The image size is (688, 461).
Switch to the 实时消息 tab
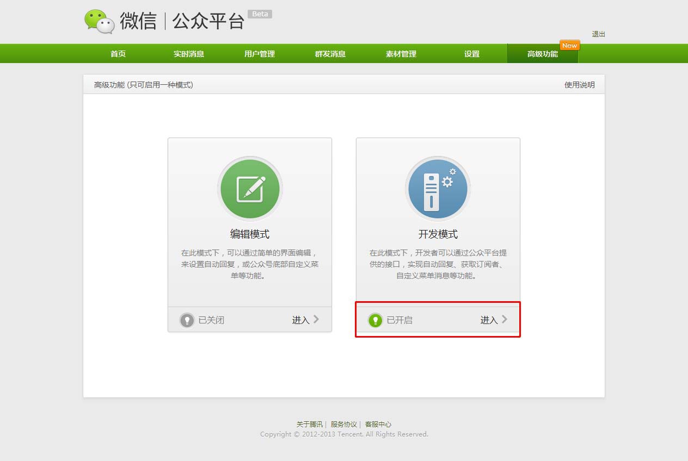pos(189,54)
